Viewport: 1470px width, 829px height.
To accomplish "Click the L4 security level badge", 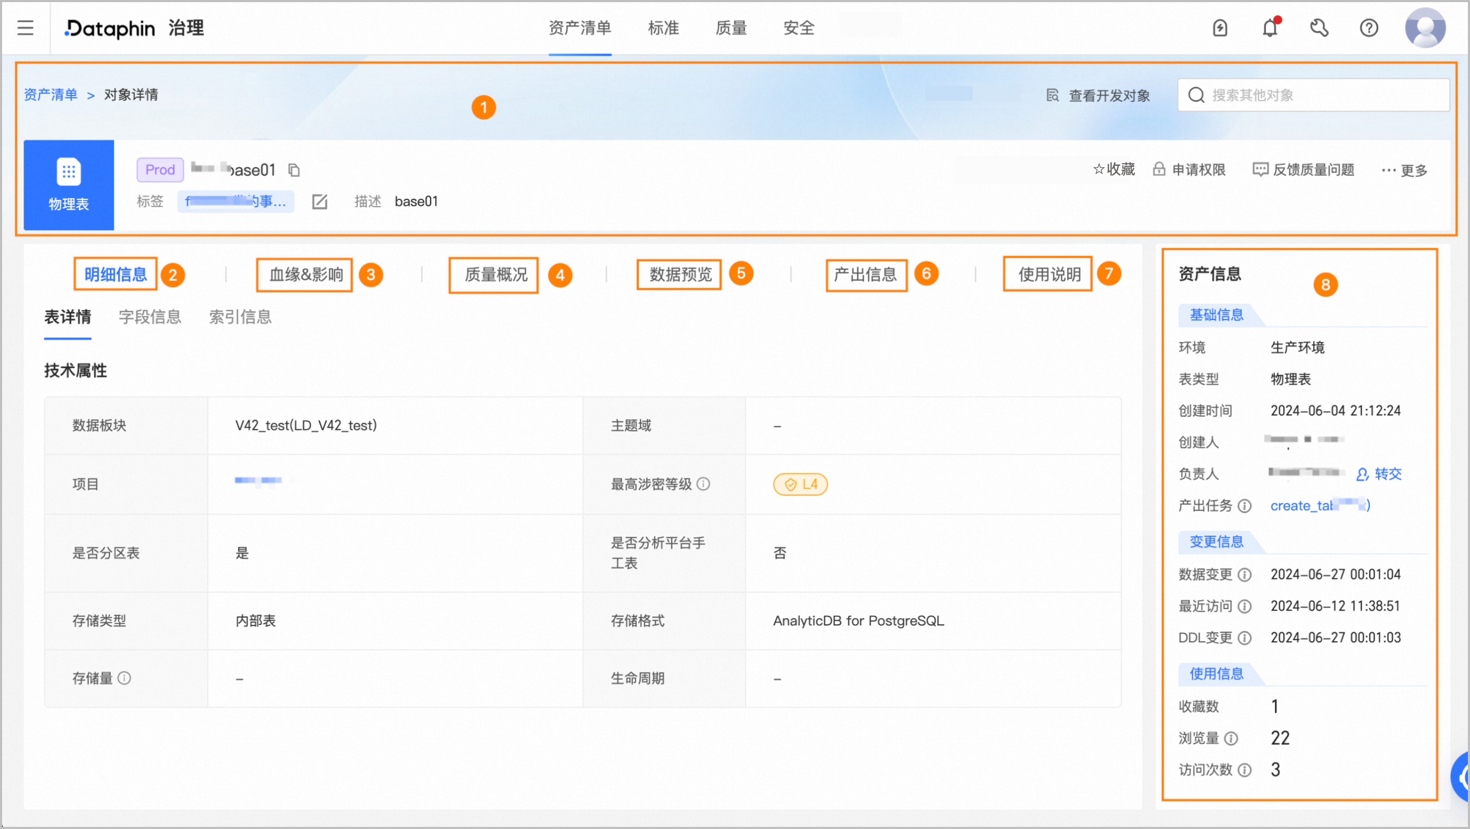I will (x=800, y=484).
